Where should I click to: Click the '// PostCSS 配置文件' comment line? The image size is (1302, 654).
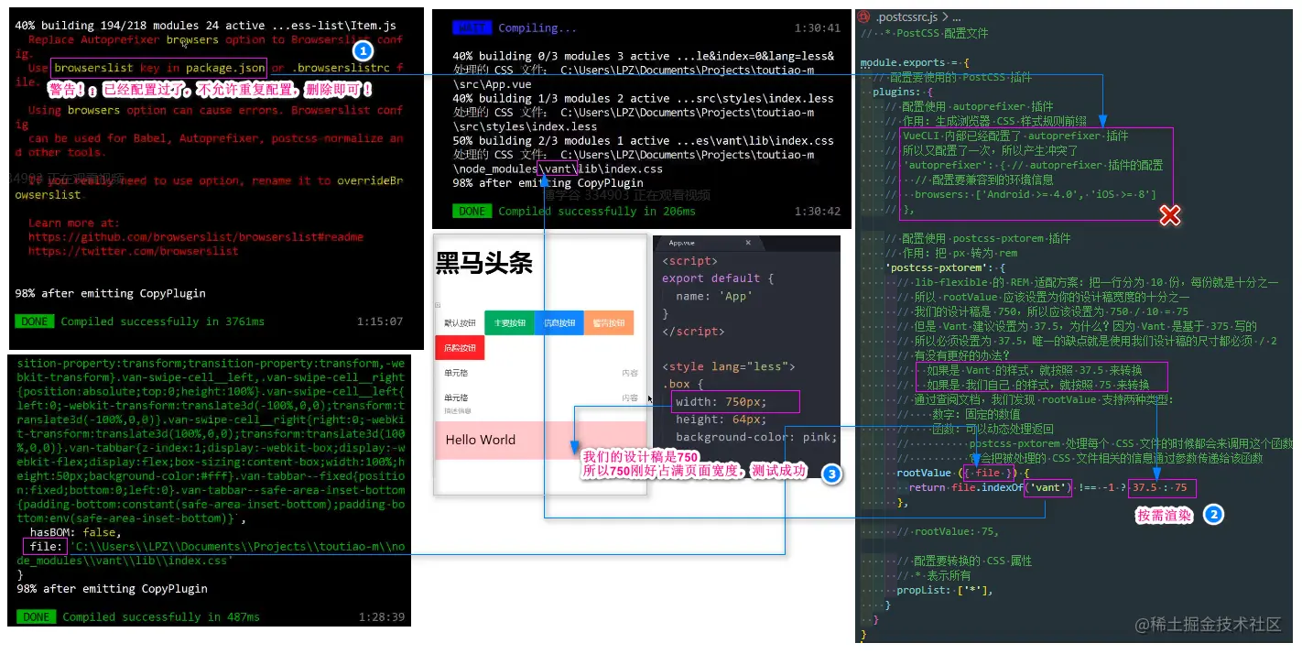[924, 33]
